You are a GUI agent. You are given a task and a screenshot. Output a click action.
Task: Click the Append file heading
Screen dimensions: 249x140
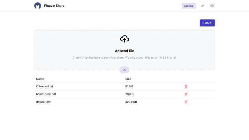pyautogui.click(x=124, y=51)
